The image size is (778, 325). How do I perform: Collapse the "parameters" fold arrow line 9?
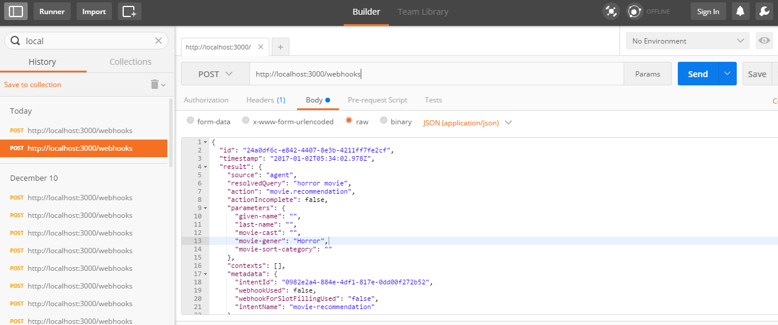coord(205,208)
